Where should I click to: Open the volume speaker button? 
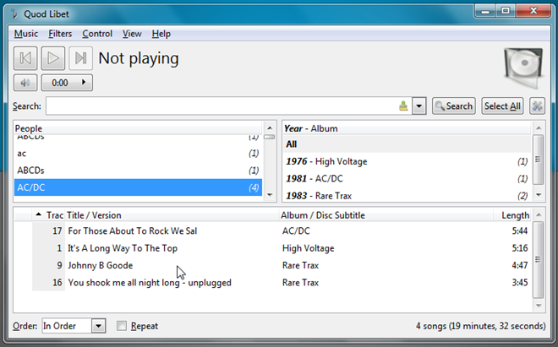coord(25,83)
